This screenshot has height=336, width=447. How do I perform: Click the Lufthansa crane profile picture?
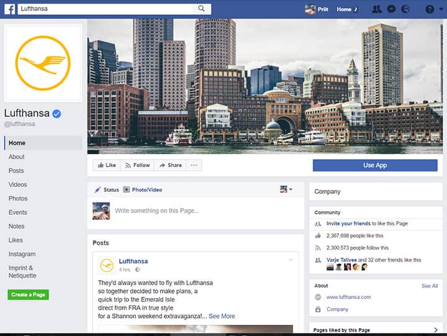[43, 63]
